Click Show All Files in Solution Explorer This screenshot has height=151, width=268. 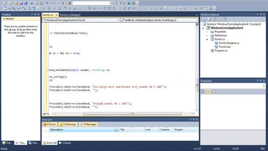209,19
